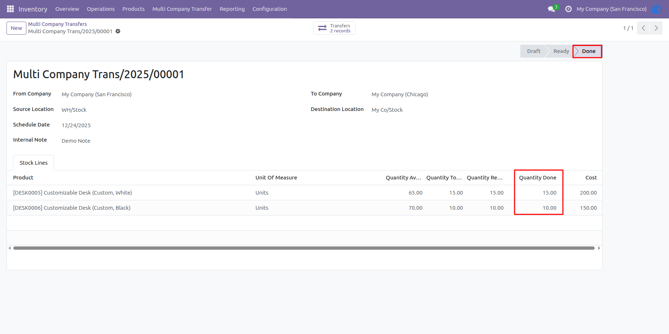Image resolution: width=669 pixels, height=334 pixels.
Task: Click the horizontal scrollbar under stock lines
Action: [304, 248]
